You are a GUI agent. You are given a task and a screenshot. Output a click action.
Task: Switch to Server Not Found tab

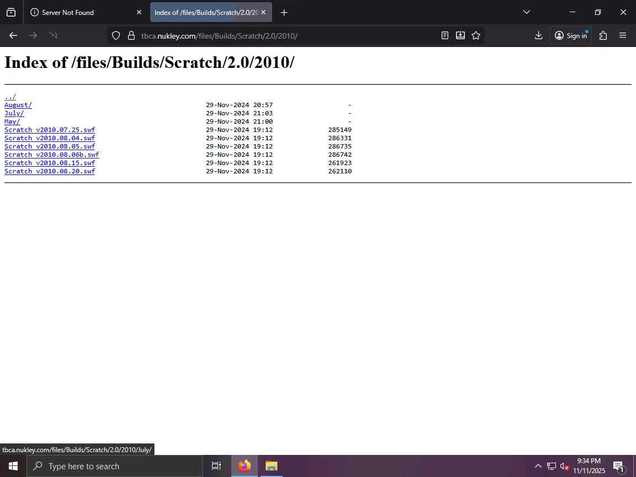[86, 13]
